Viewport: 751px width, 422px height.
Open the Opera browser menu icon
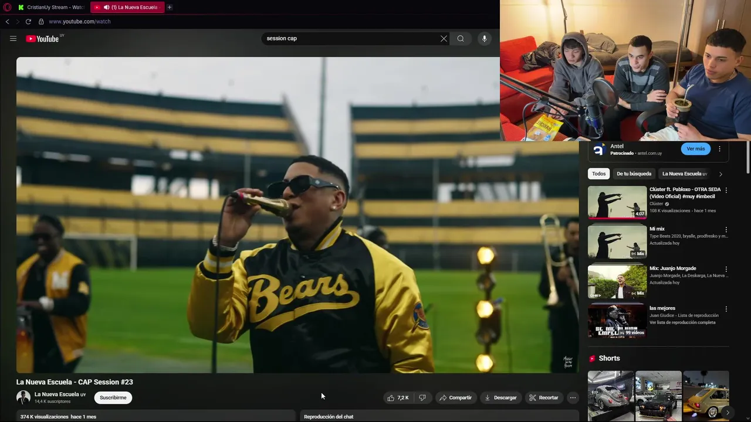7,7
